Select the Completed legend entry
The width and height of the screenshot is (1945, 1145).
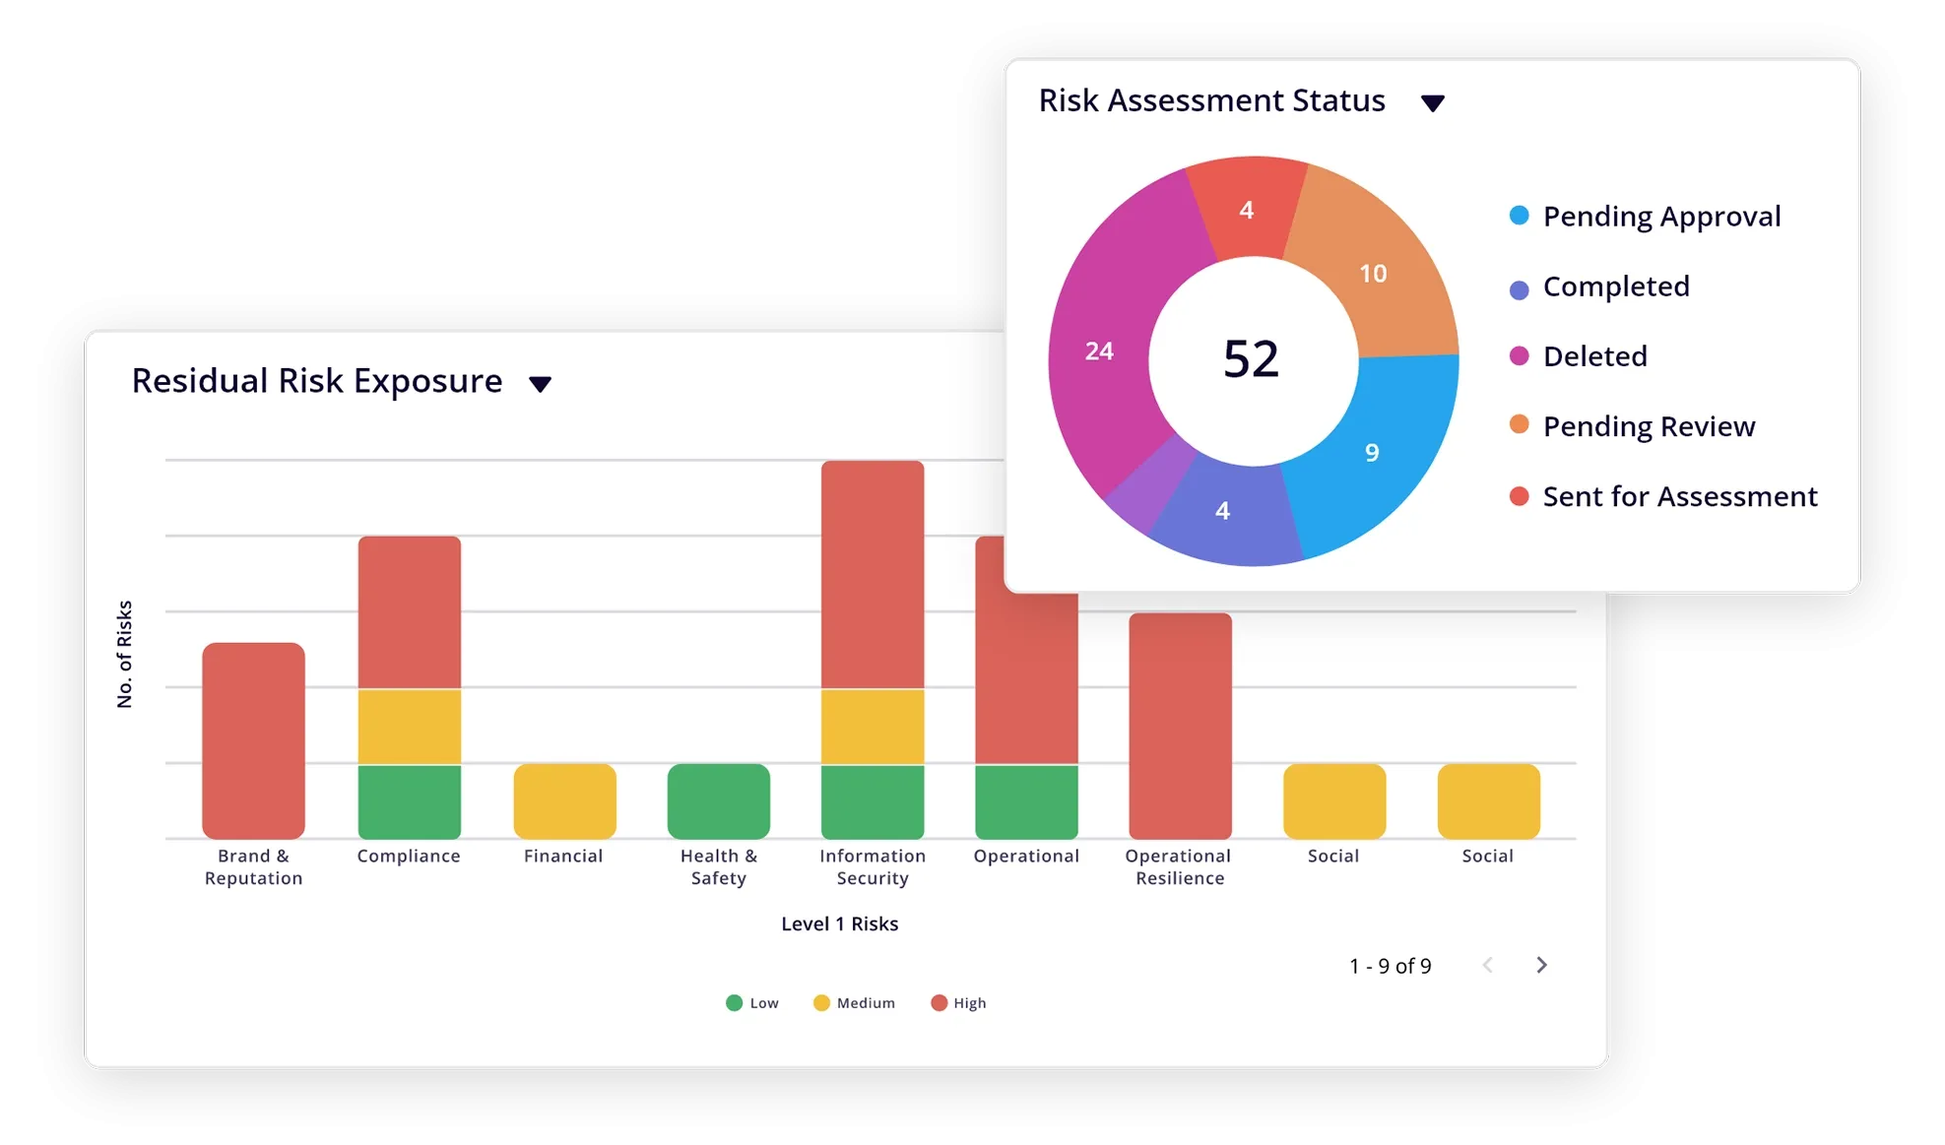pyautogui.click(x=1615, y=286)
